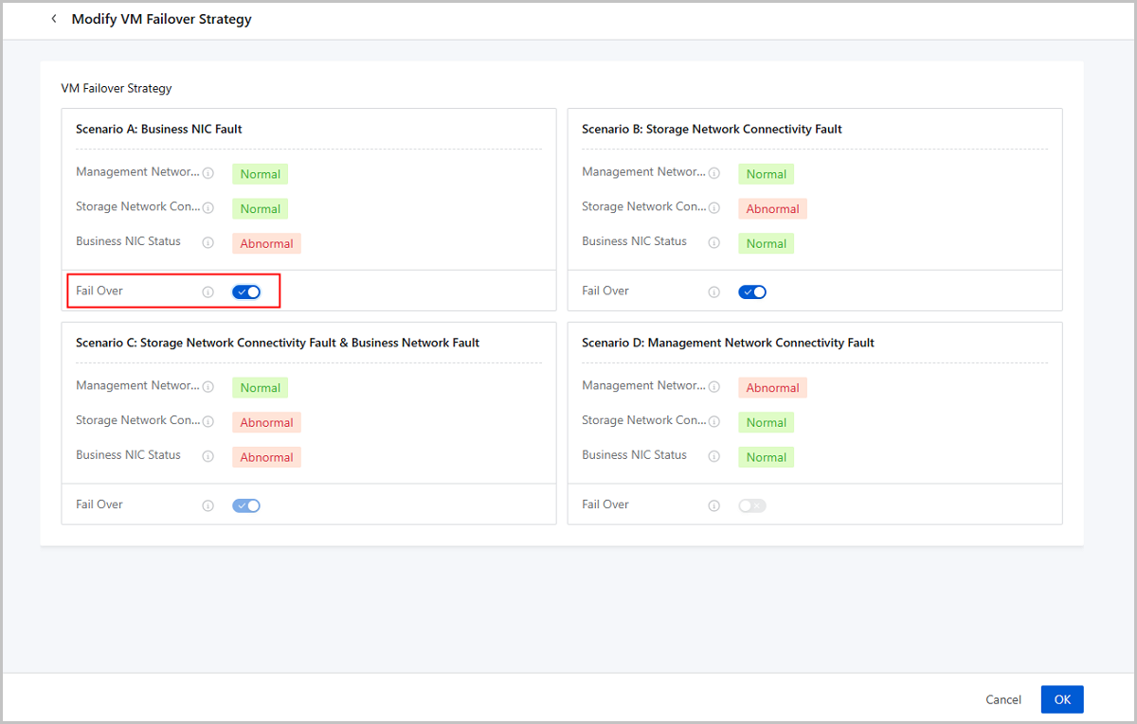Disable Fail Over toggle for Scenario A

[246, 291]
